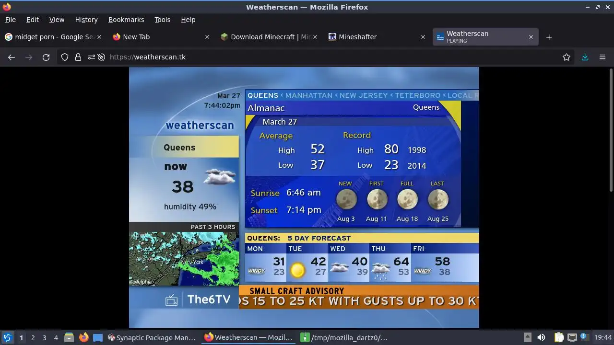Image resolution: width=614 pixels, height=345 pixels.
Task: Click the network status tray icon
Action: tap(572, 337)
